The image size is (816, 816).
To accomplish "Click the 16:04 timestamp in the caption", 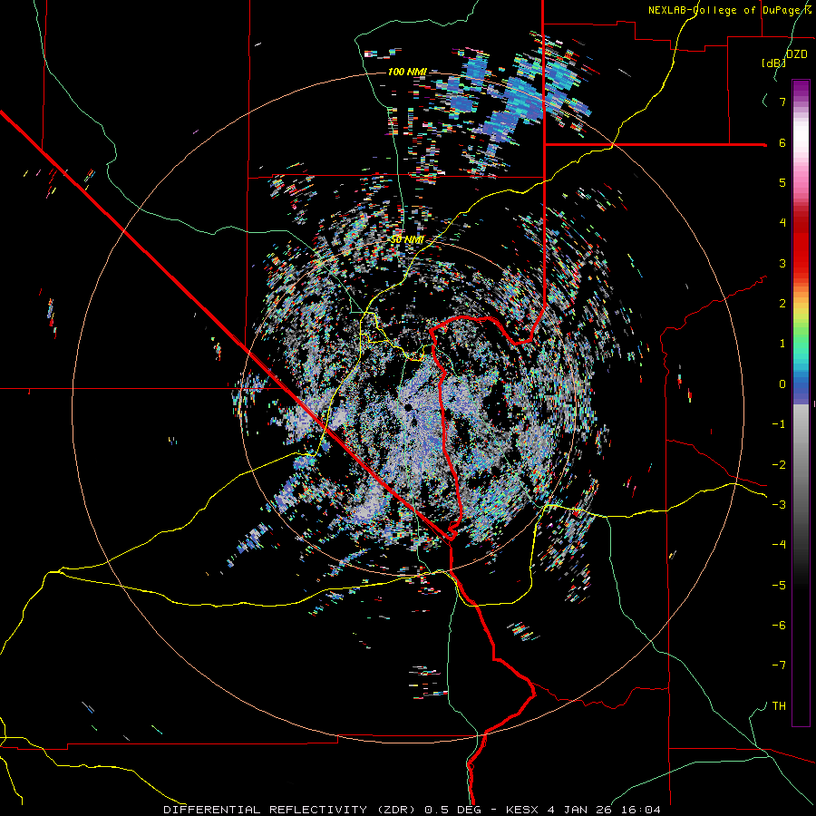I will click(641, 810).
